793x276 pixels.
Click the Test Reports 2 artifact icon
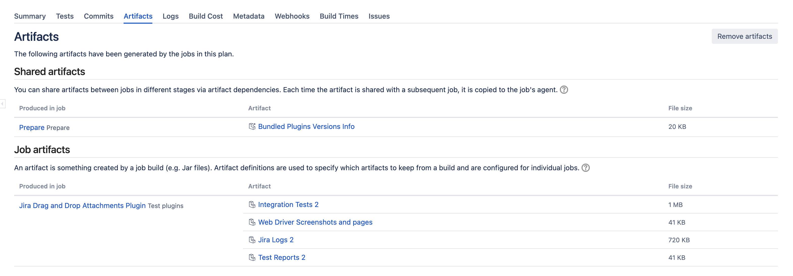pos(252,257)
